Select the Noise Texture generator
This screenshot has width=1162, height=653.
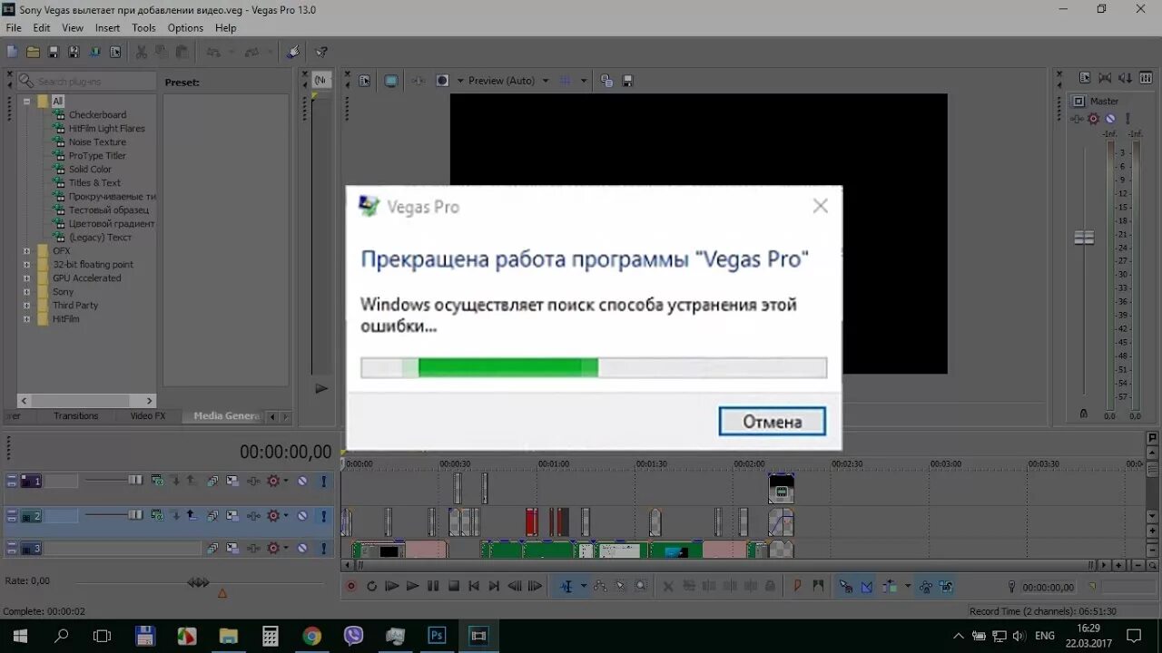tap(97, 142)
